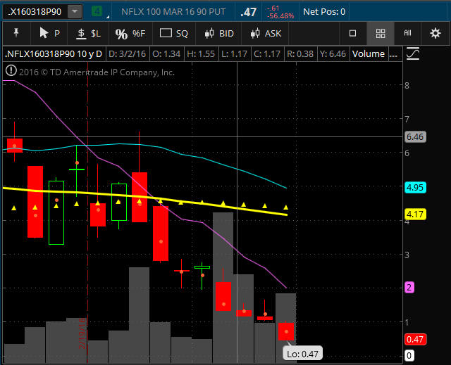This screenshot has width=451, height=365.
Task: Click the Net Pos: 0 label
Action: click(x=324, y=12)
